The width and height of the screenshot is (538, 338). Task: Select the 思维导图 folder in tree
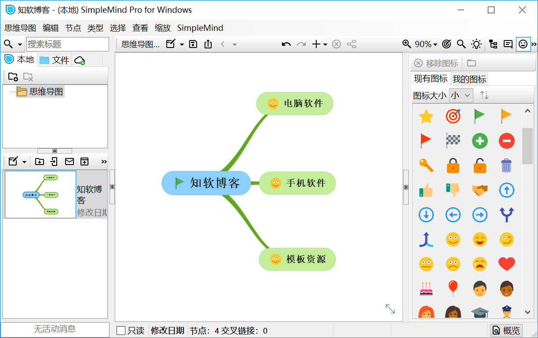40,92
